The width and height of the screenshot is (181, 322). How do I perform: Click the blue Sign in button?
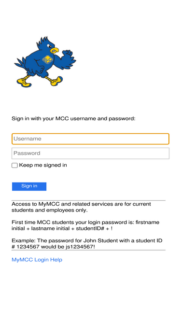(x=29, y=186)
